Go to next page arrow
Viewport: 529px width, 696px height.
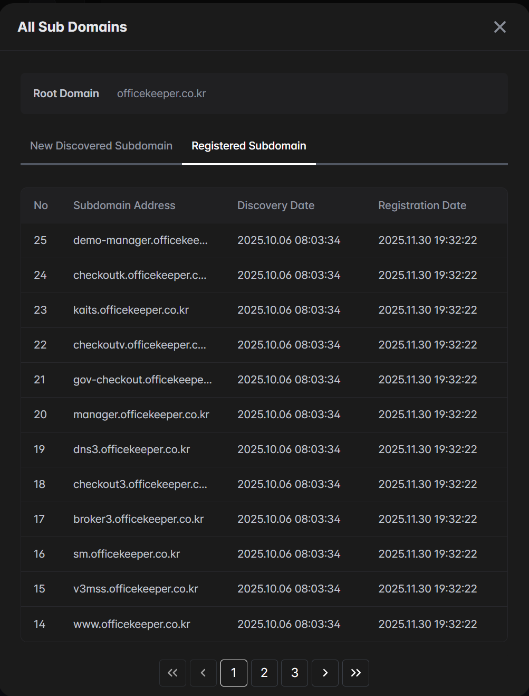pos(325,673)
